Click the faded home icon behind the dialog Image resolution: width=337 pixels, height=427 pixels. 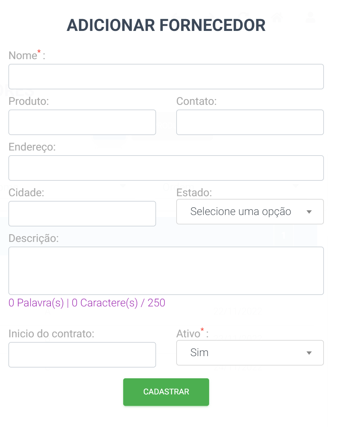click(278, 17)
